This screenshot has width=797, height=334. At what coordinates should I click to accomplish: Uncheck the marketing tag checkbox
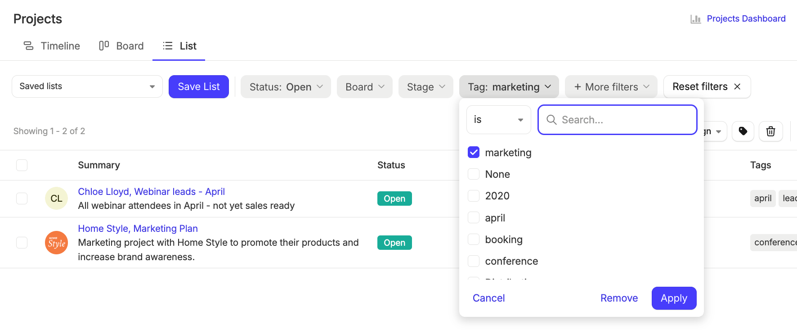pos(474,153)
